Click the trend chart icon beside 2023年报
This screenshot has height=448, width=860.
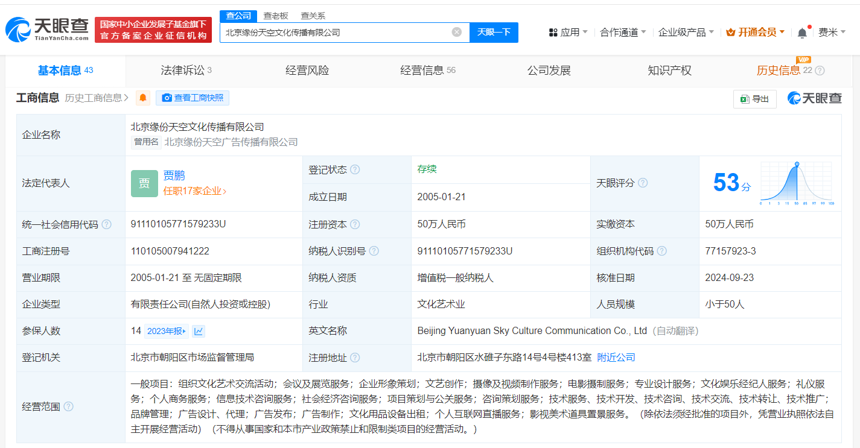click(199, 331)
